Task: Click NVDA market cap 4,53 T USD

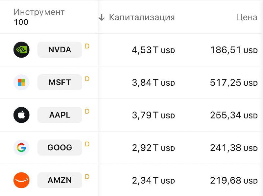Action: pos(153,50)
